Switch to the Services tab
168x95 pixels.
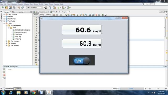pyautogui.click(x=21, y=12)
